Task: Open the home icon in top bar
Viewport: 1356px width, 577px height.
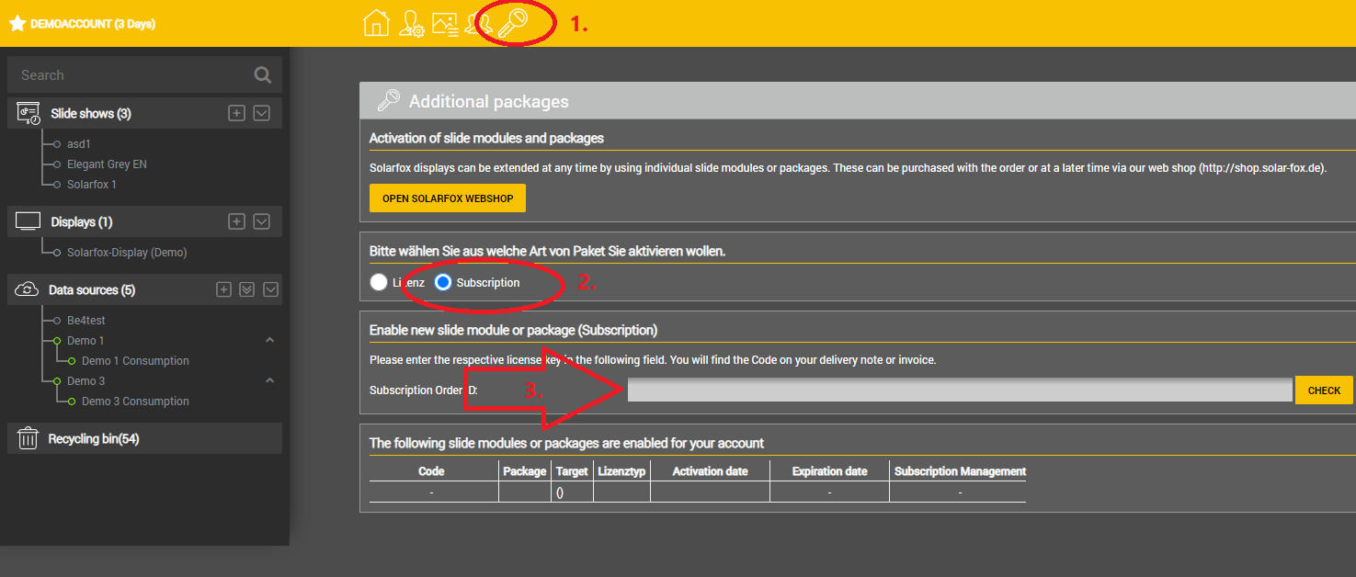Action: 376,23
